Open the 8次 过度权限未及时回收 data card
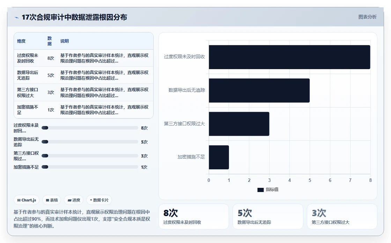The width and height of the screenshot is (391, 243). coord(194,216)
